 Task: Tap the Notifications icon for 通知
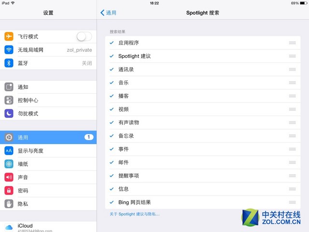coord(9,87)
